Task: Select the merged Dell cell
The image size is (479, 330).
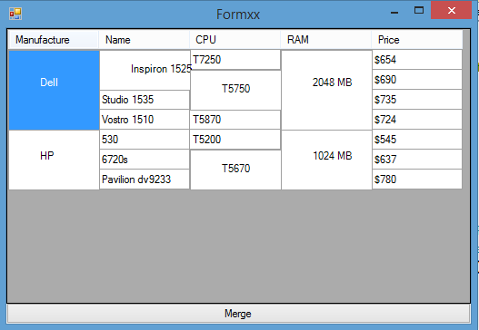Action: coord(54,90)
